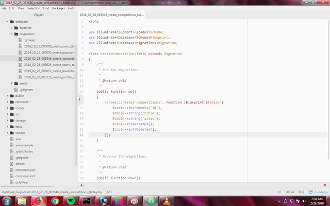The width and height of the screenshot is (330, 206).
Task: Click the plus icon below the tree view
Action: (81, 184)
